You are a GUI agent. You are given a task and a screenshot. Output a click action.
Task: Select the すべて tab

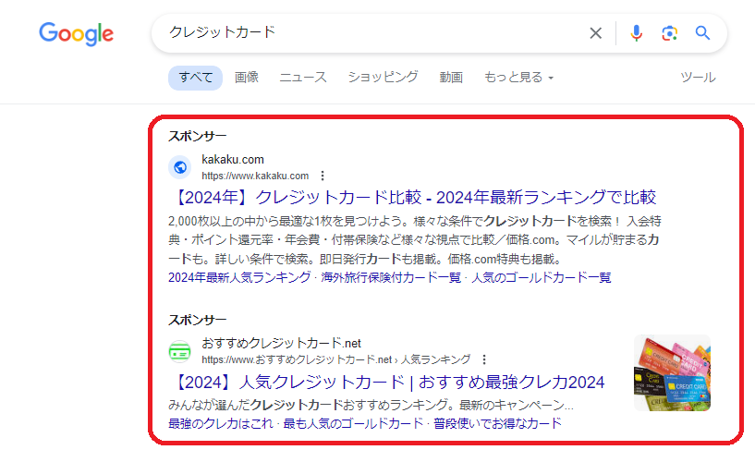(x=196, y=78)
